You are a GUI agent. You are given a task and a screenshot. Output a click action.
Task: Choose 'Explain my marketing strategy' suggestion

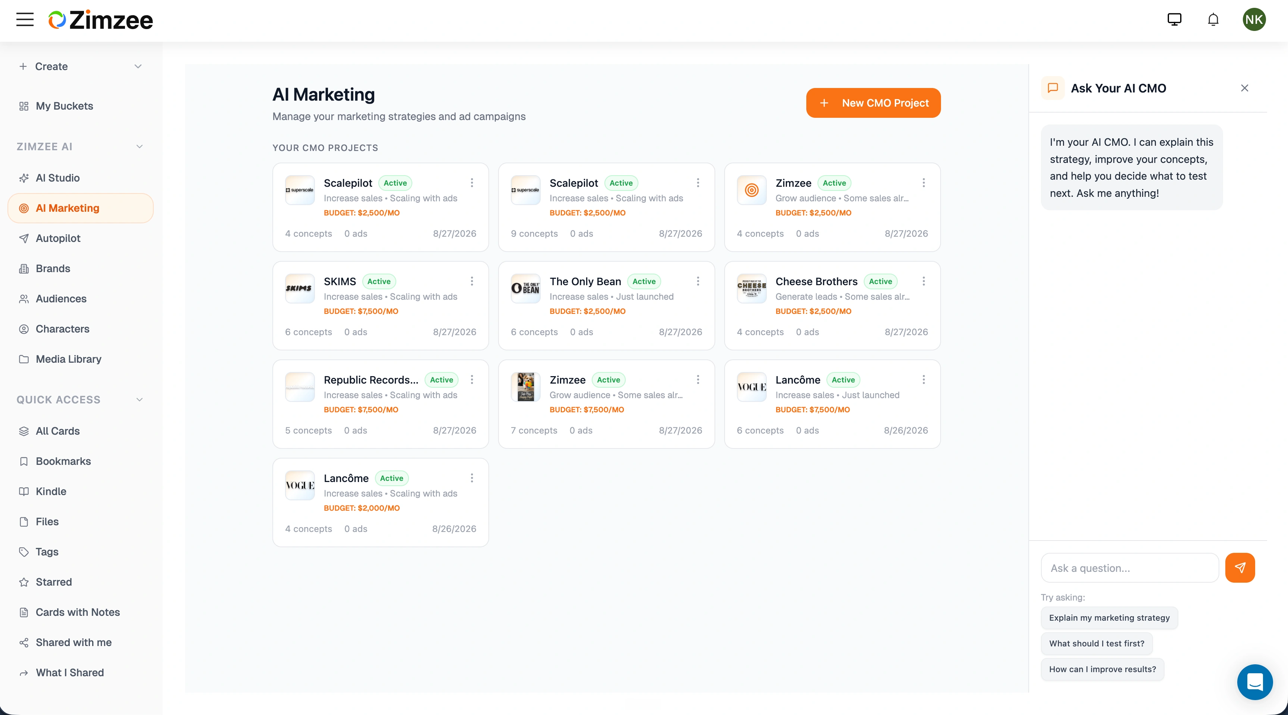pos(1109,618)
